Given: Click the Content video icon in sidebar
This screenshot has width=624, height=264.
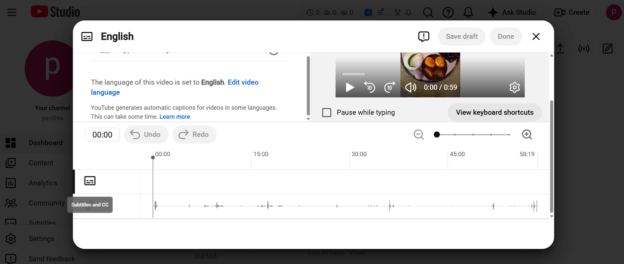Looking at the screenshot, I should [x=11, y=163].
